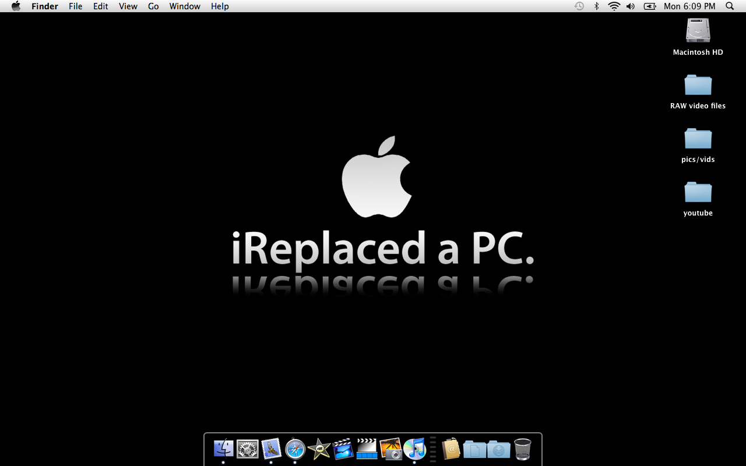This screenshot has width=746, height=466.
Task: Open the Trash in the Dock
Action: [x=522, y=449]
